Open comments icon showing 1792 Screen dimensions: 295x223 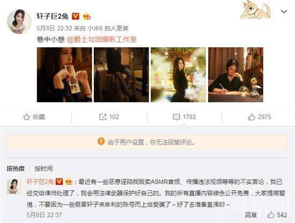176,117
